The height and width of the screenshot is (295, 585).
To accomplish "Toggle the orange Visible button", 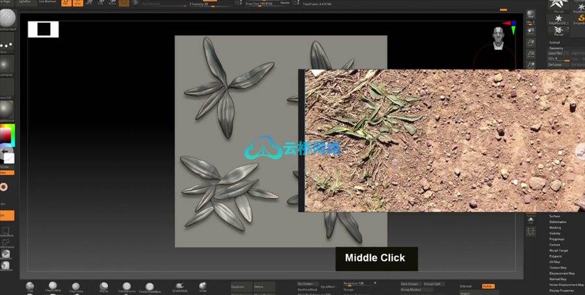I will [487, 286].
